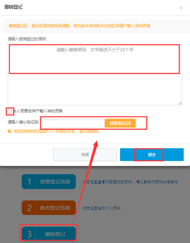
Task: Focus the 撤销原因 reason text area
Action: click(95, 75)
